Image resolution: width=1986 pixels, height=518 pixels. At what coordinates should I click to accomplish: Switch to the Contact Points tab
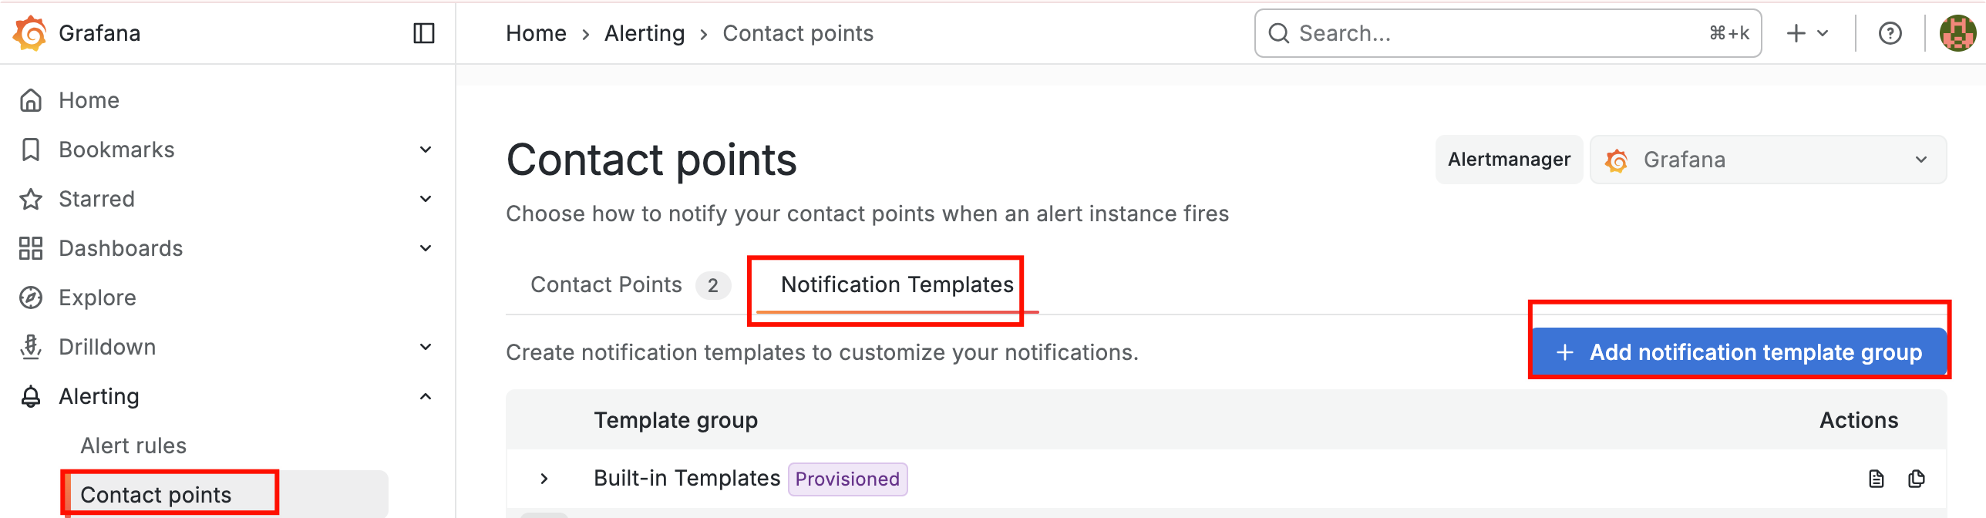pyautogui.click(x=606, y=285)
